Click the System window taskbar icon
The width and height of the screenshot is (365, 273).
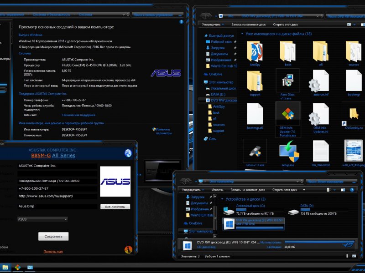click(30, 268)
